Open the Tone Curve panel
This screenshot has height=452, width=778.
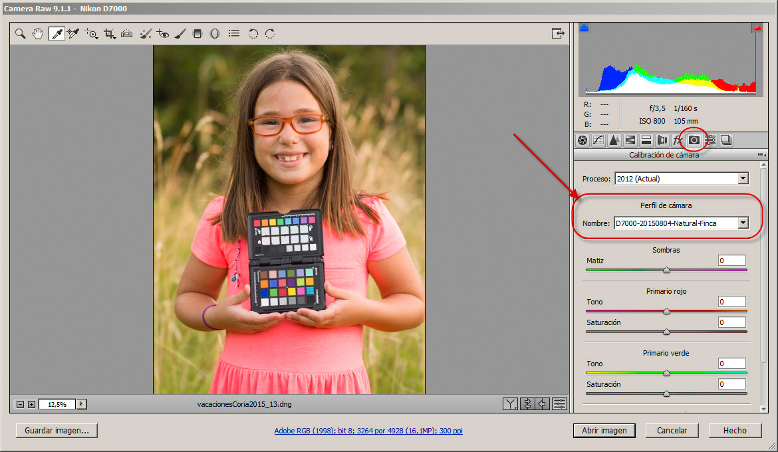598,140
